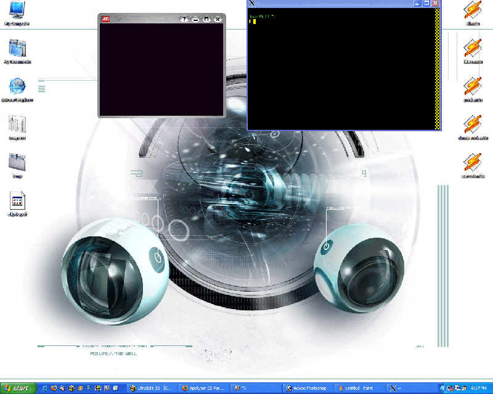493x394 pixels.
Task: Click the terminal's checkered scrollbar
Action: tap(438, 68)
